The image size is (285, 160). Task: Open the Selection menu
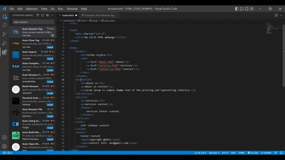click(x=32, y=9)
